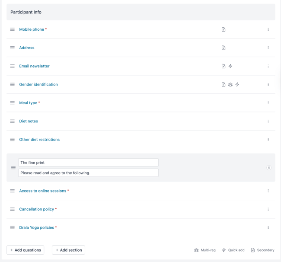Click the Quick add lightning icon for Email newsletter
Image resolution: width=281 pixels, height=262 pixels.
230,66
